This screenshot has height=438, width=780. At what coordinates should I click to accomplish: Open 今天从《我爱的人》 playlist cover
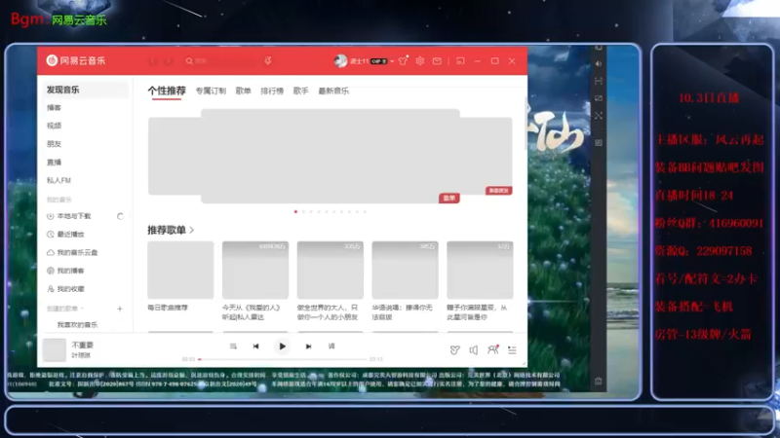click(x=255, y=270)
